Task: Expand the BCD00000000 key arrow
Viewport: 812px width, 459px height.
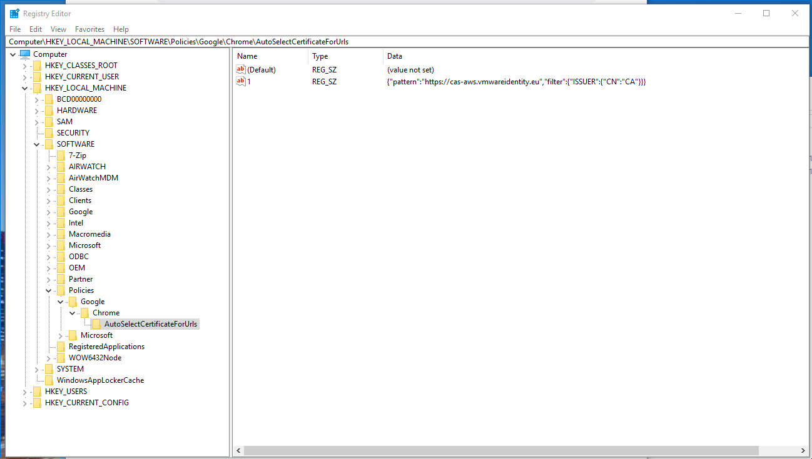Action: 36,99
